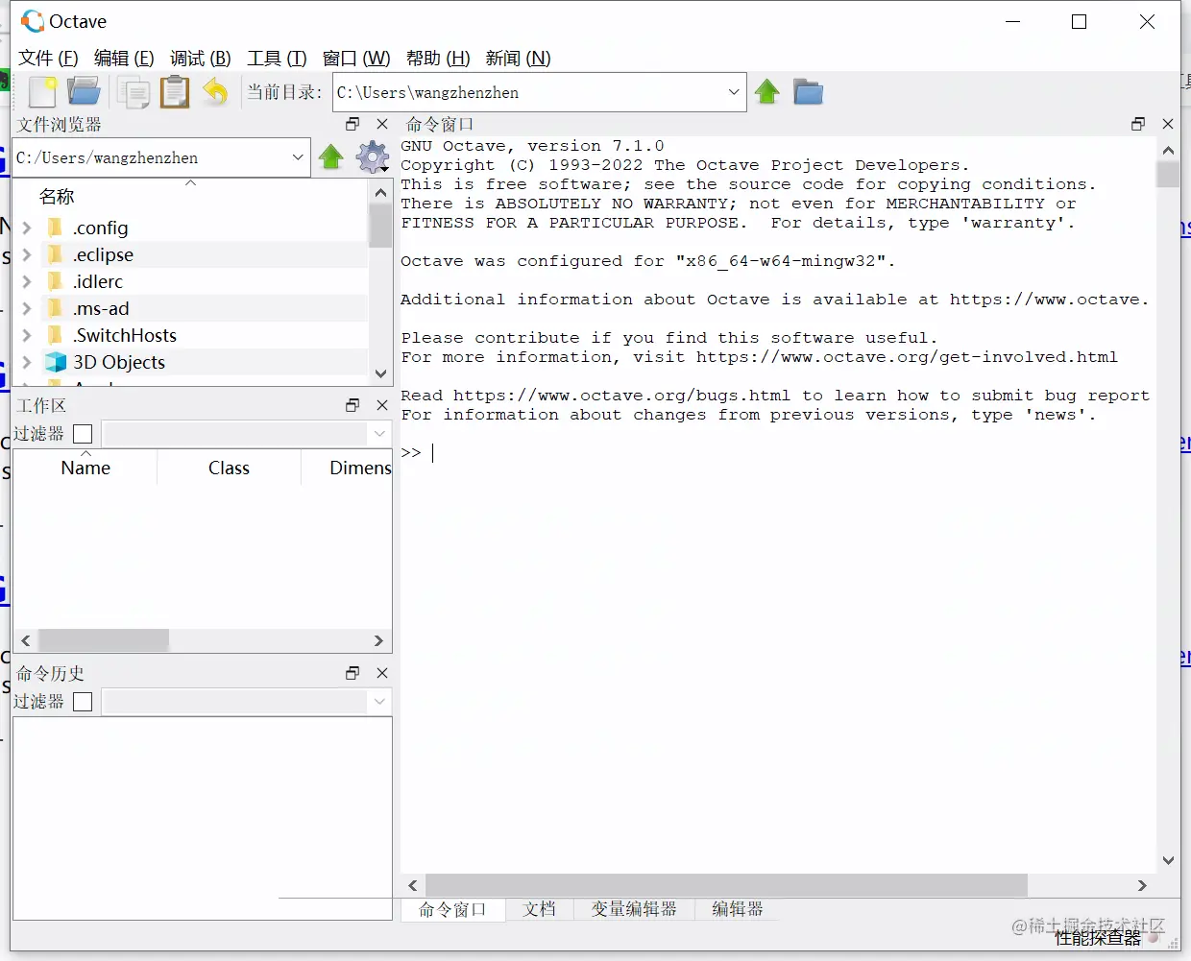
Task: Go up one directory in main toolbar
Action: point(767,92)
